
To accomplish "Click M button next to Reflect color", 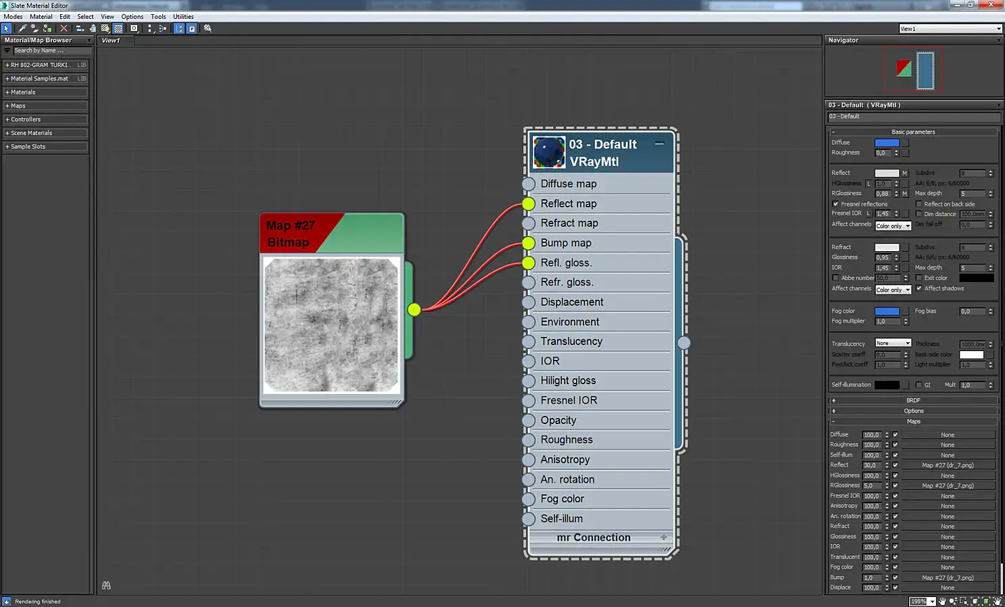I will 905,174.
